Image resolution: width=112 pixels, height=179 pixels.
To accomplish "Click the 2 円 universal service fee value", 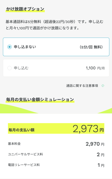I will point(100,155).
